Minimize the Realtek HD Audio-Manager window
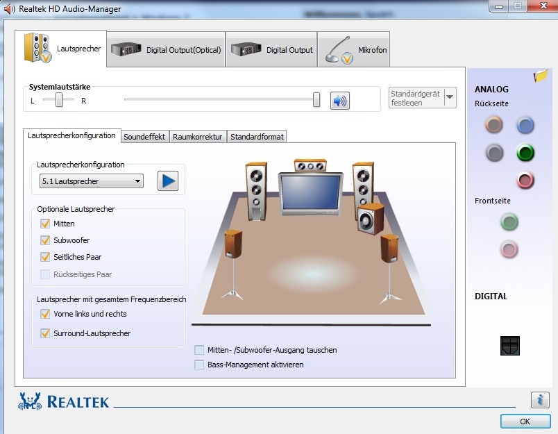558x434 pixels. coord(499,6)
